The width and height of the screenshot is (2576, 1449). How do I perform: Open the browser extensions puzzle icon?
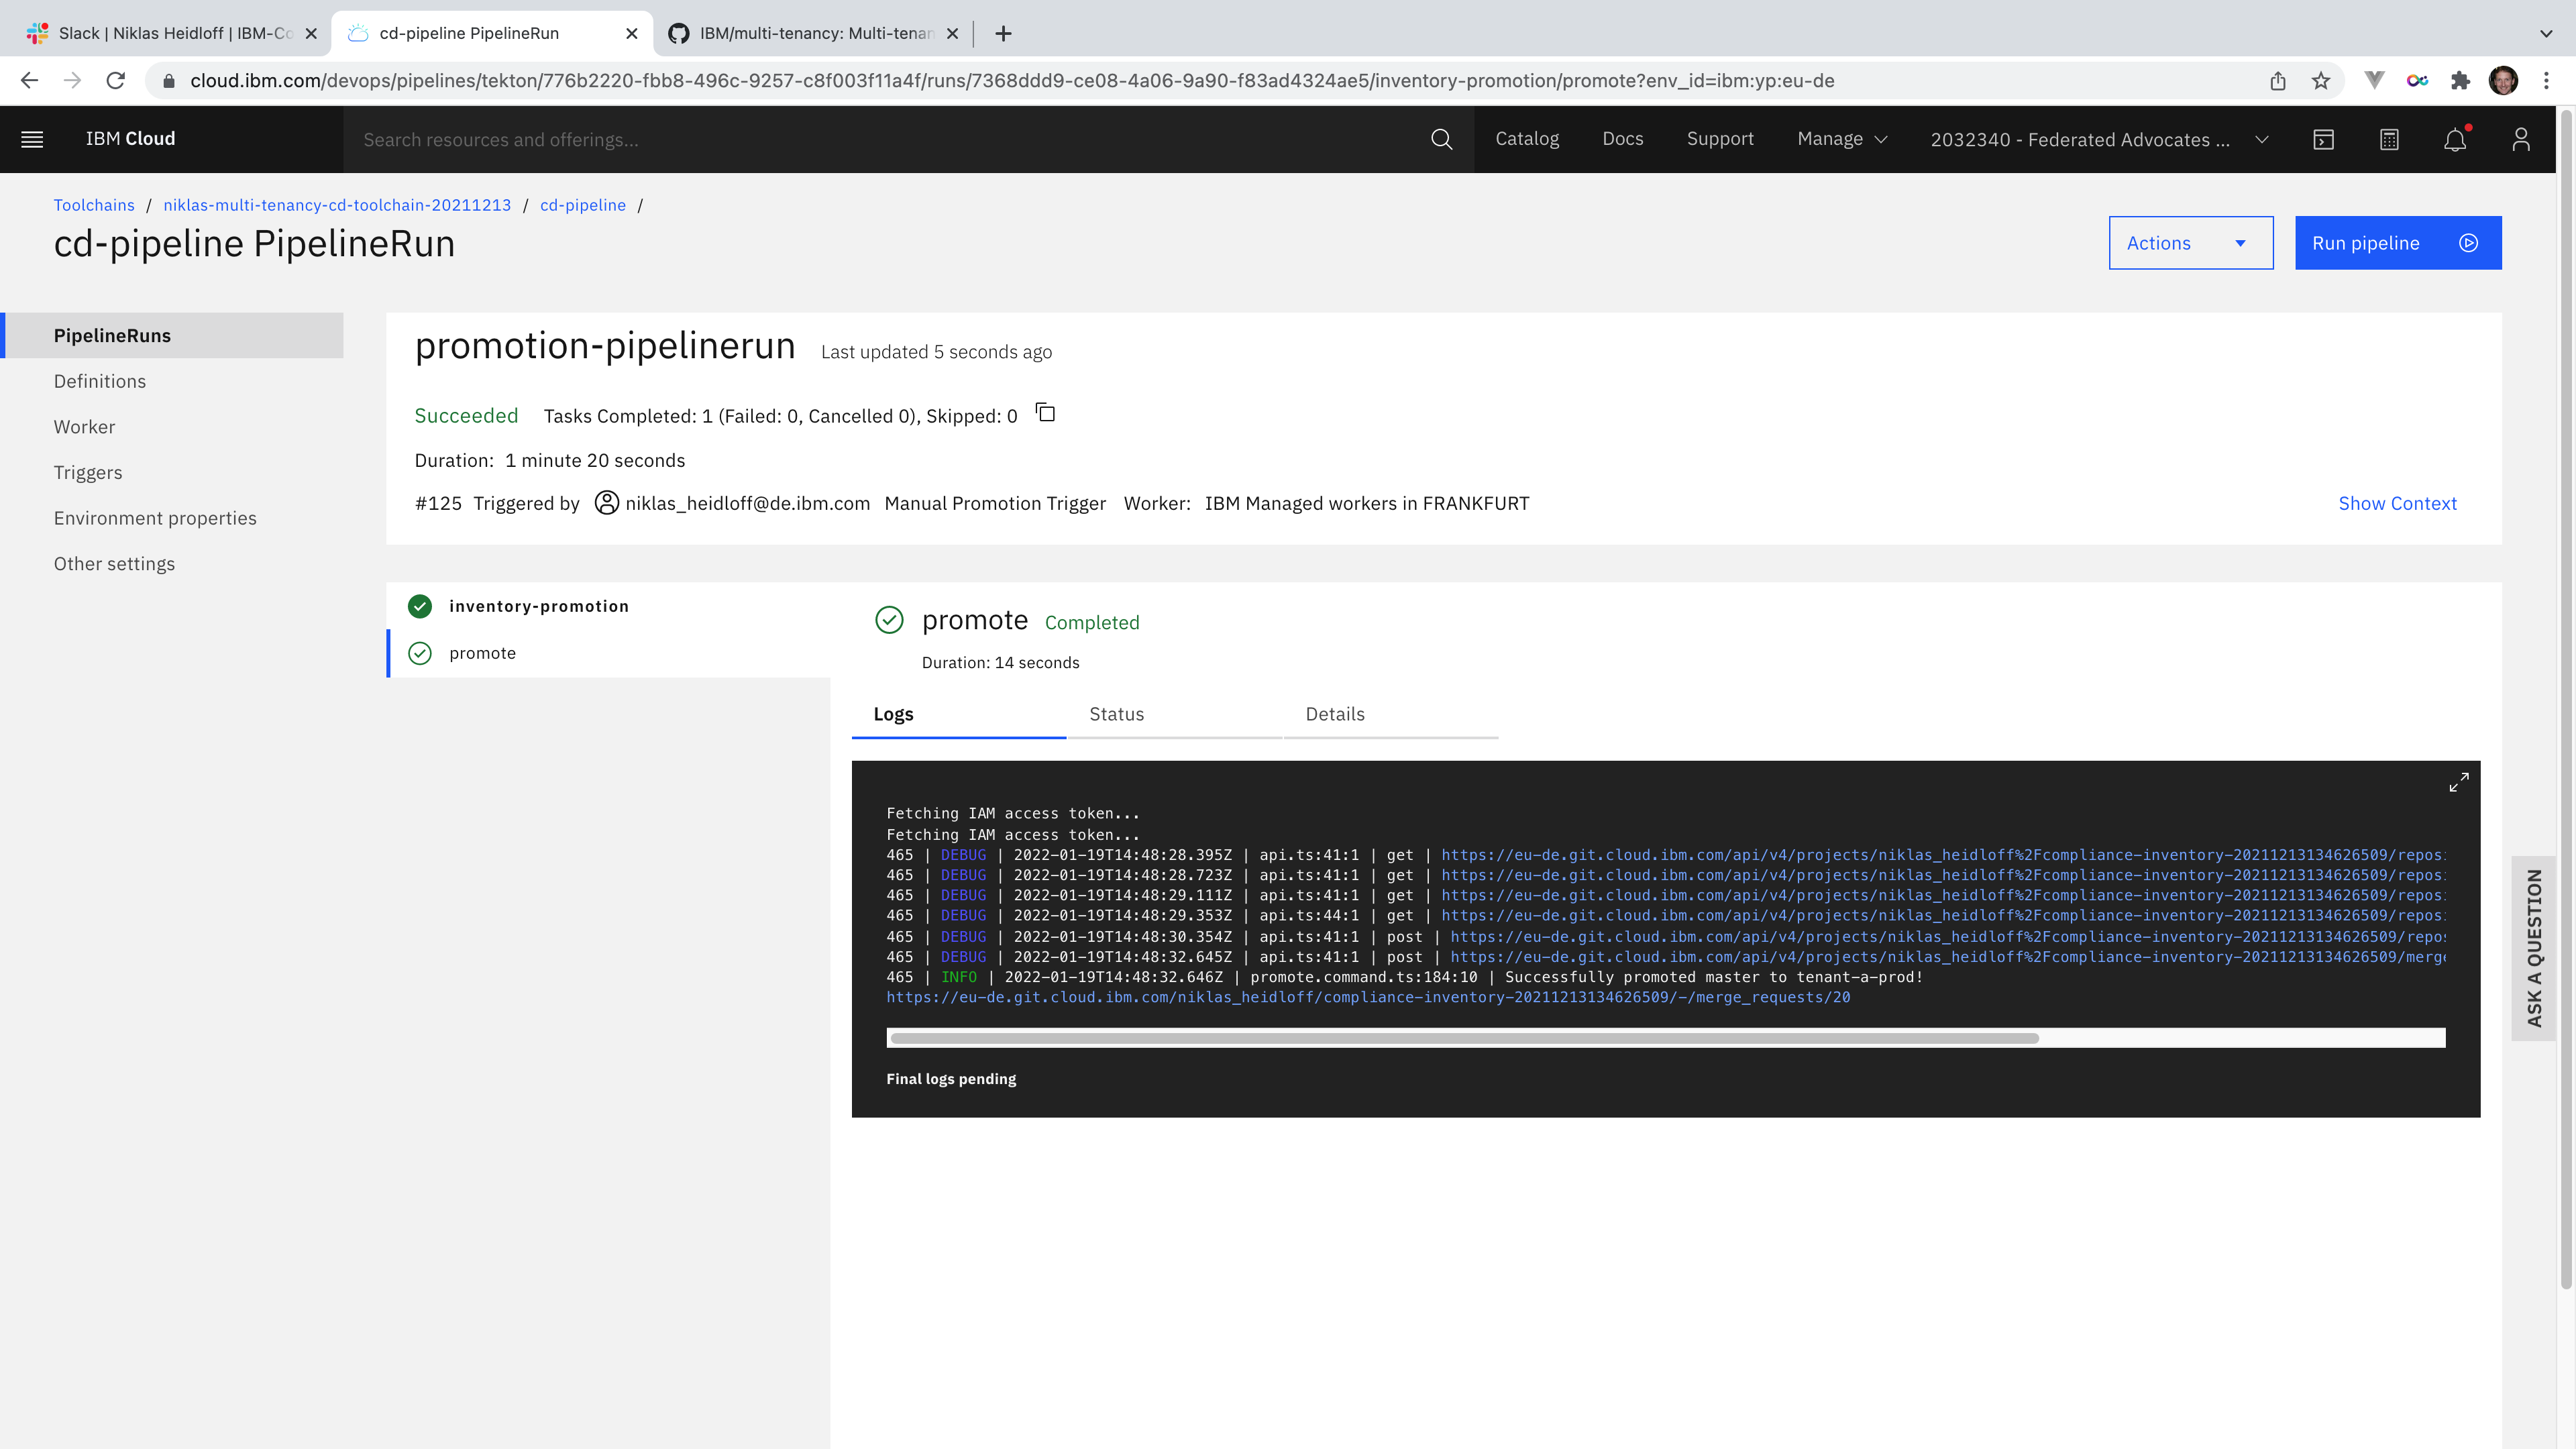pos(2460,81)
